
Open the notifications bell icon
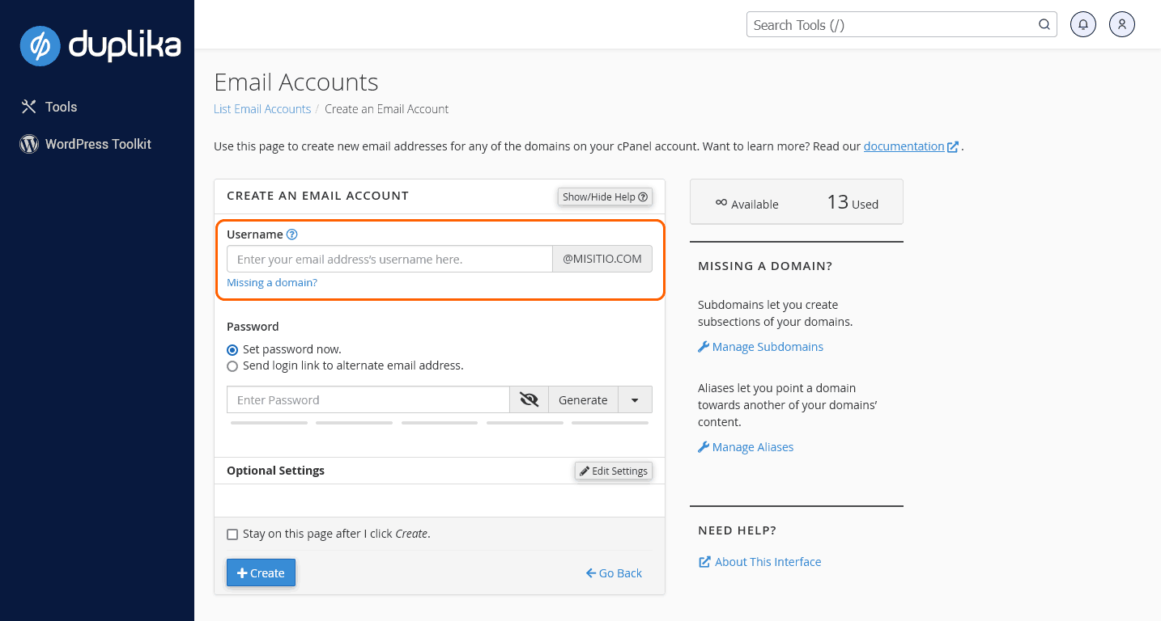[1083, 24]
